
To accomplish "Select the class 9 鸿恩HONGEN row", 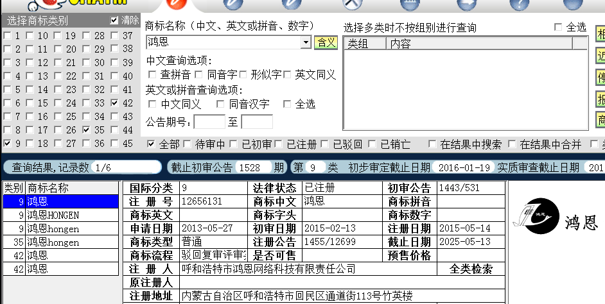I will pyautogui.click(x=61, y=215).
